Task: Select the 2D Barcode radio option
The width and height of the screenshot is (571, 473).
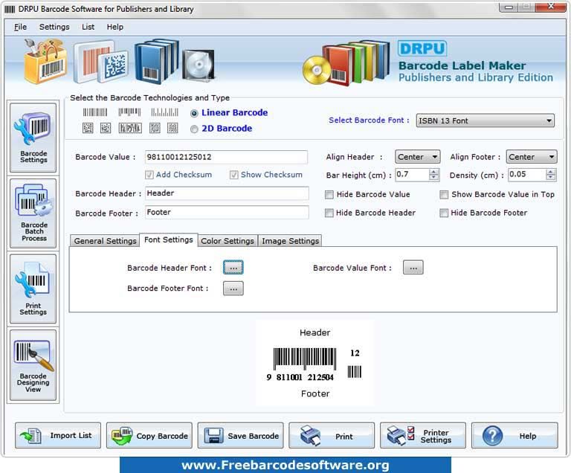Action: tap(195, 129)
